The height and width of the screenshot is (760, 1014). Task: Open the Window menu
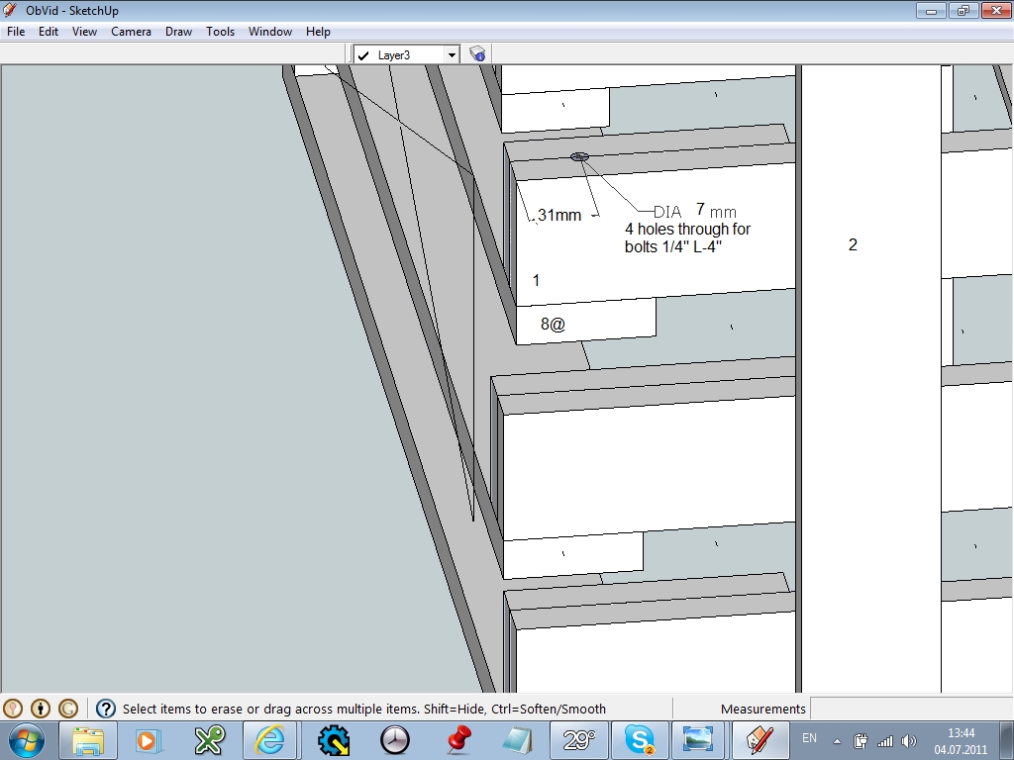[x=269, y=31]
